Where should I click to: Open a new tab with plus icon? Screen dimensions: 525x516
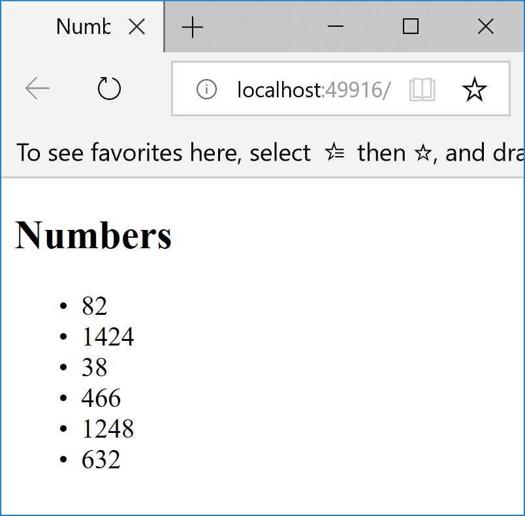192,27
